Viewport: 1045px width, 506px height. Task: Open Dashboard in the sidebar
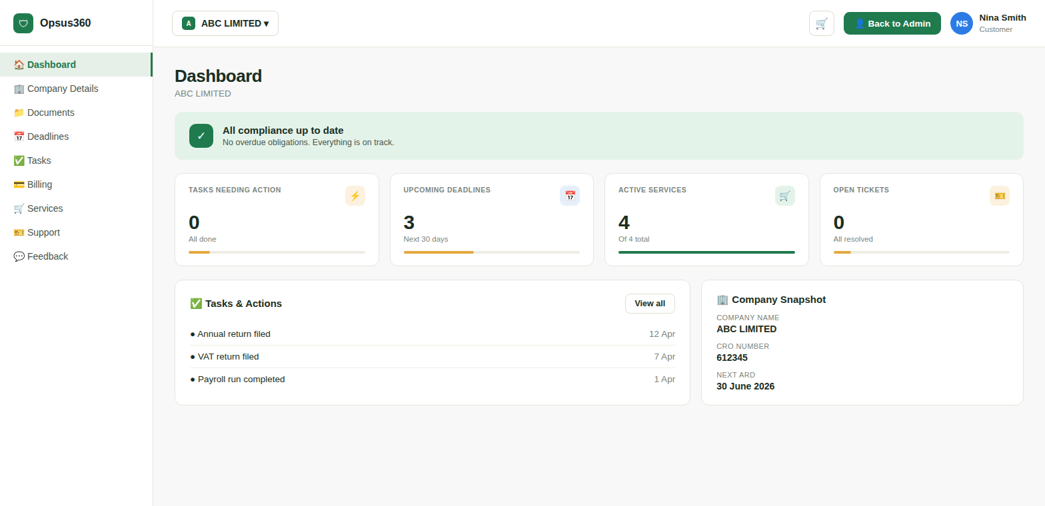(76, 65)
